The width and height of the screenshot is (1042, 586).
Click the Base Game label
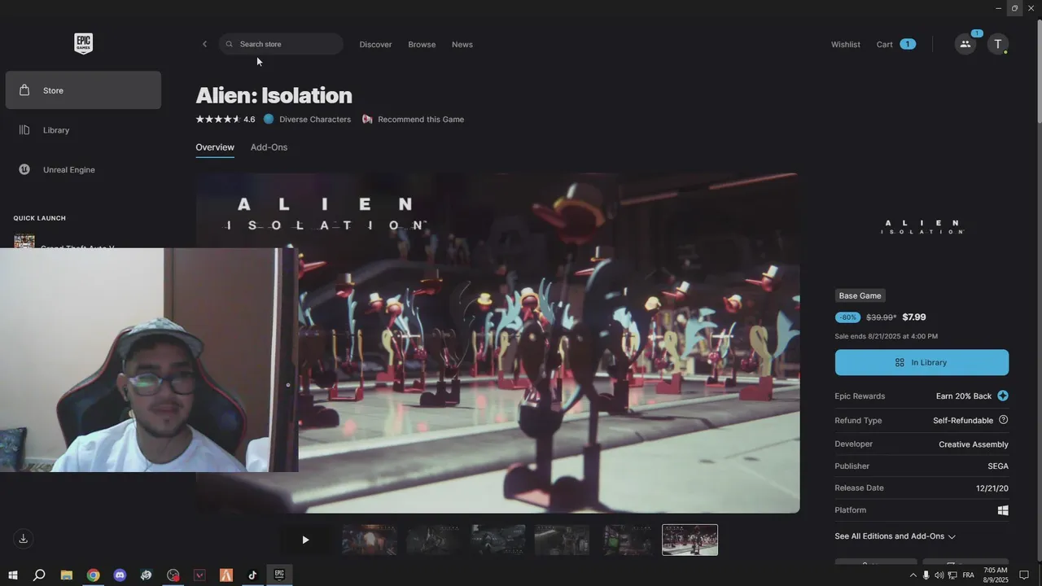tap(860, 295)
